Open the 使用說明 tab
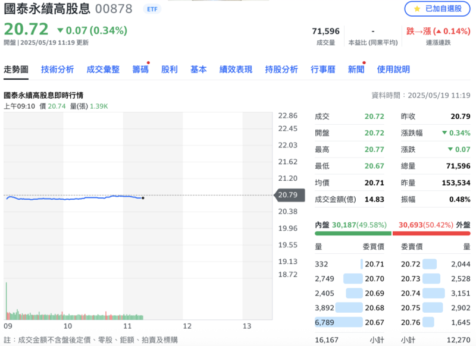476x346 pixels. (393, 70)
